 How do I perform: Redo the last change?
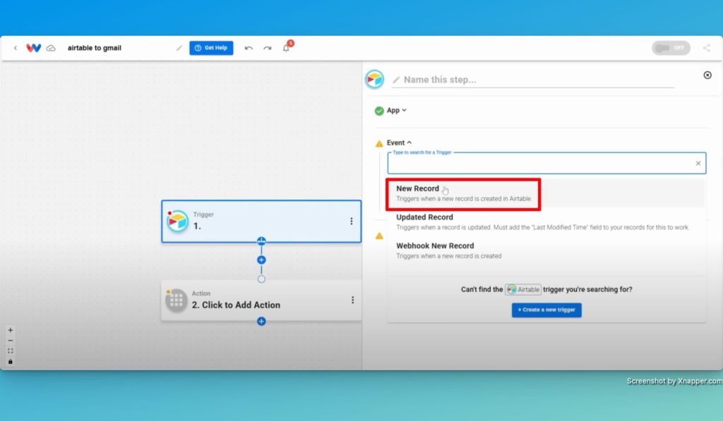click(268, 48)
